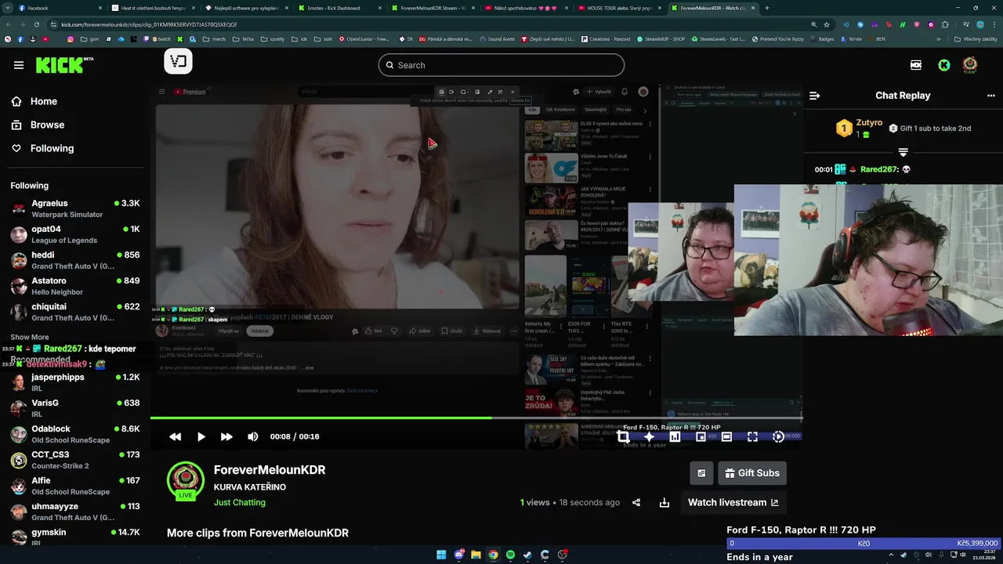Click the clip list icon button

[x=701, y=473]
